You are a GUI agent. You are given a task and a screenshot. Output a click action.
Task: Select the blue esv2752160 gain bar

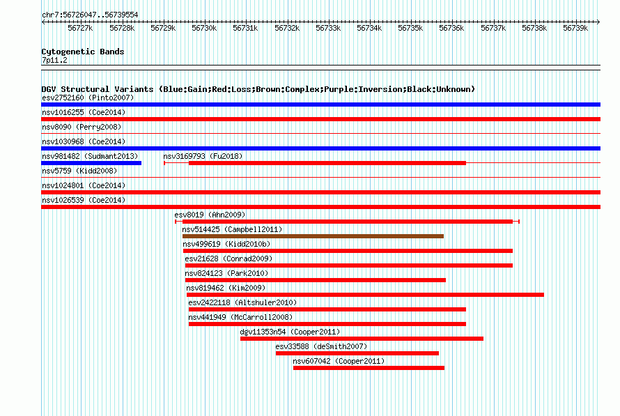pos(320,105)
